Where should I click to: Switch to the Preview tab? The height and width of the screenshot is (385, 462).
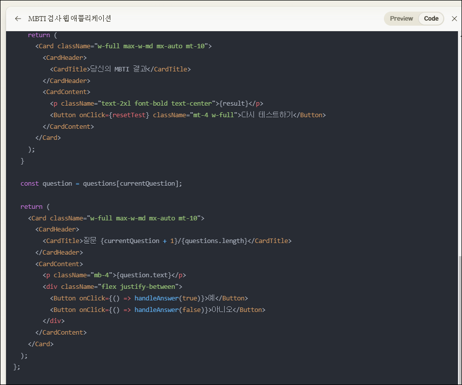point(402,19)
